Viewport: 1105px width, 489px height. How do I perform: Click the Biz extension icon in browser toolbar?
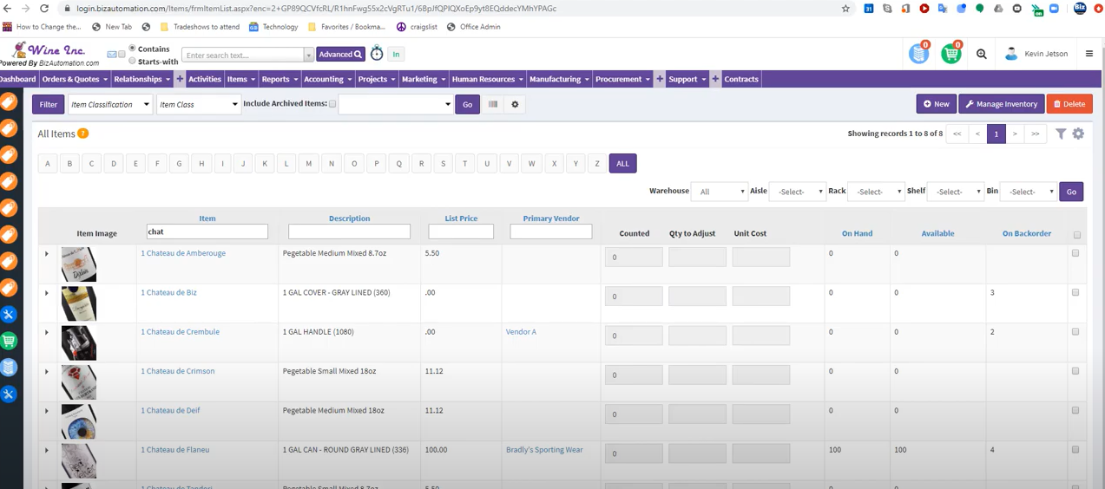pos(1080,9)
